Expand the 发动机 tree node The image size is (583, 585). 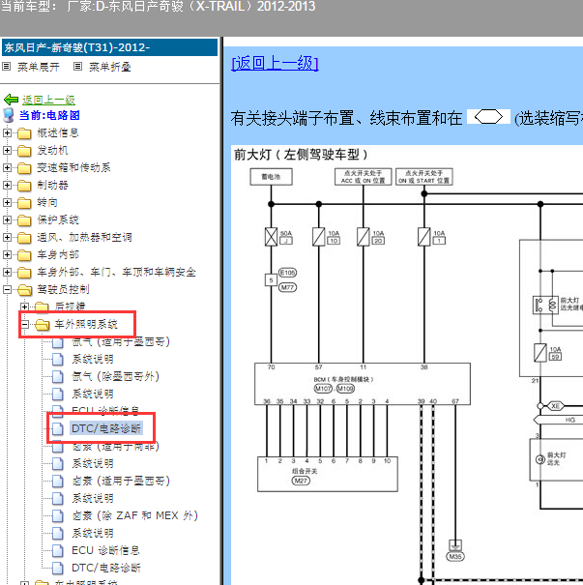(x=7, y=150)
